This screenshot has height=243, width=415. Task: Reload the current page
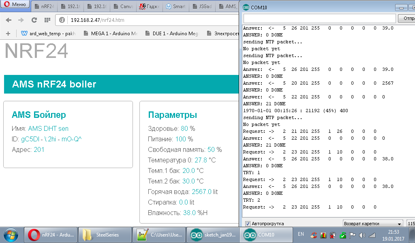34,20
